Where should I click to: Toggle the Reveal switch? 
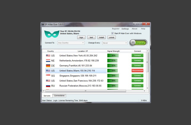point(138,43)
